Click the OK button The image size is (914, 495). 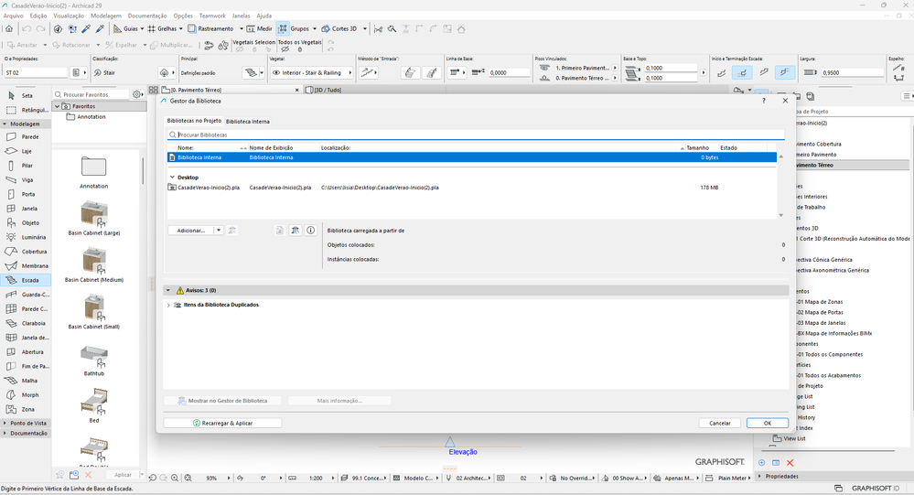(767, 424)
